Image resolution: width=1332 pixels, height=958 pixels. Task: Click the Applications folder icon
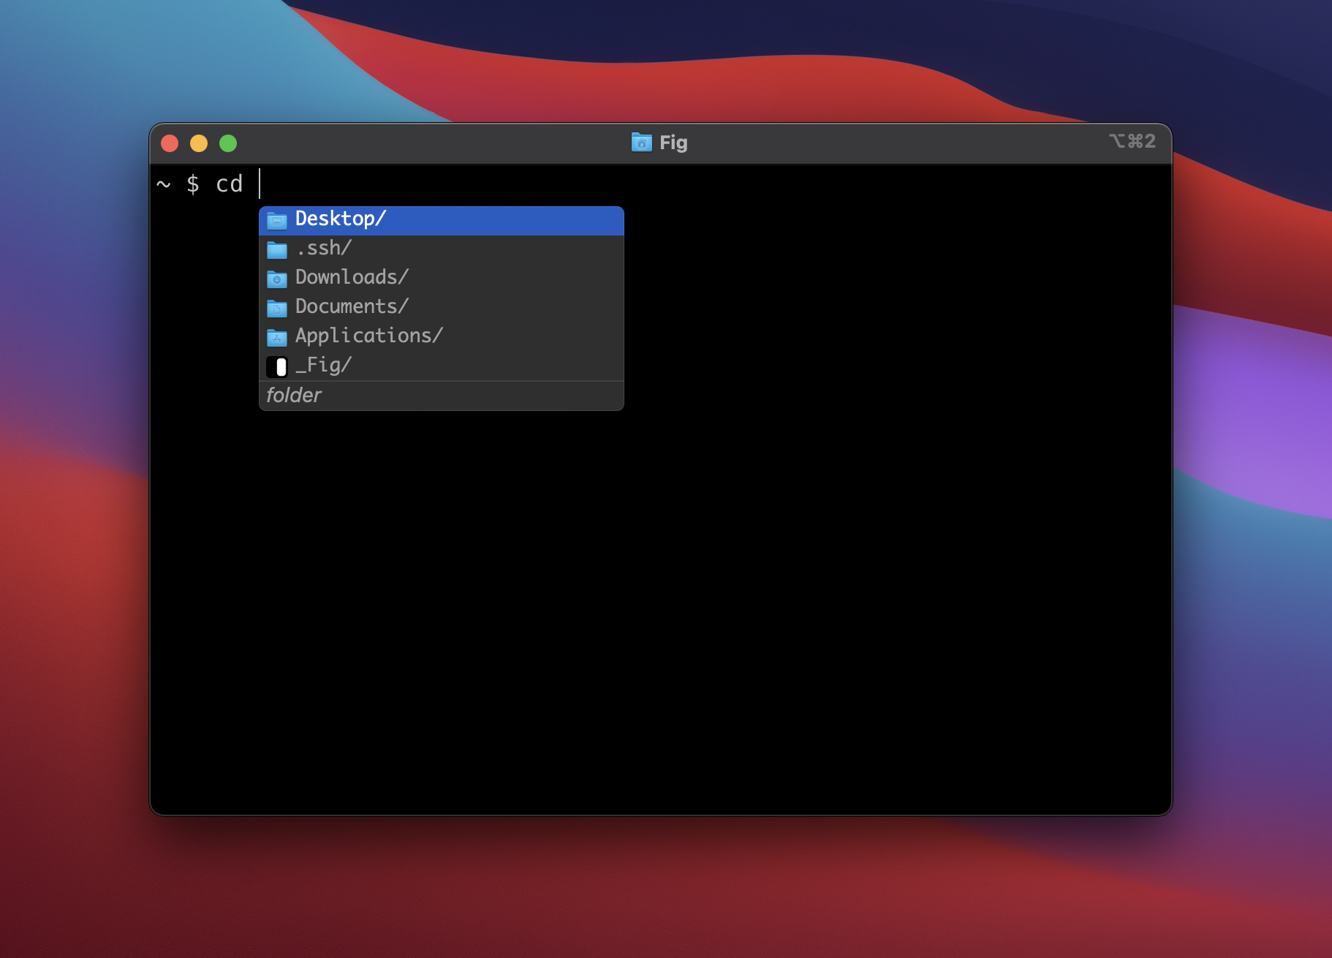click(x=276, y=337)
